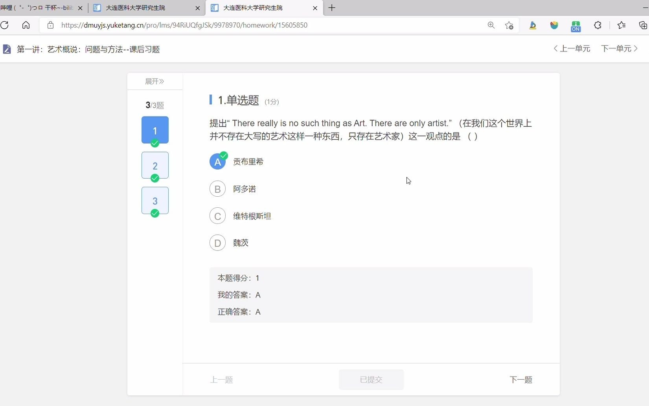Jump to question 2 card
Screen dimensions: 649x406
coord(155,166)
